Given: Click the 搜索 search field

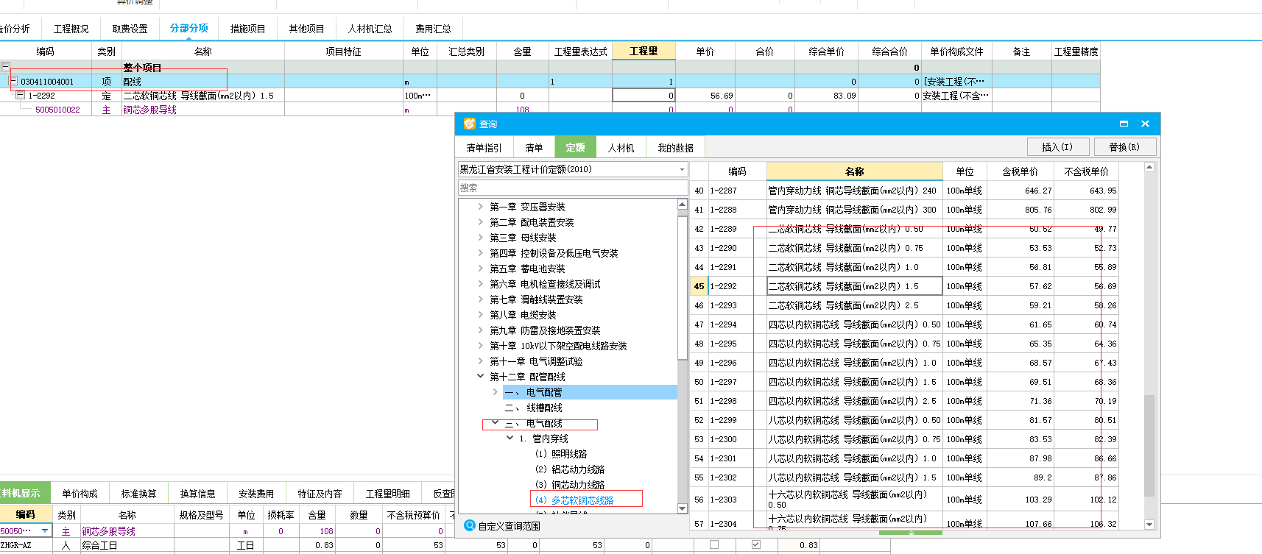Looking at the screenshot, I should click(572, 188).
